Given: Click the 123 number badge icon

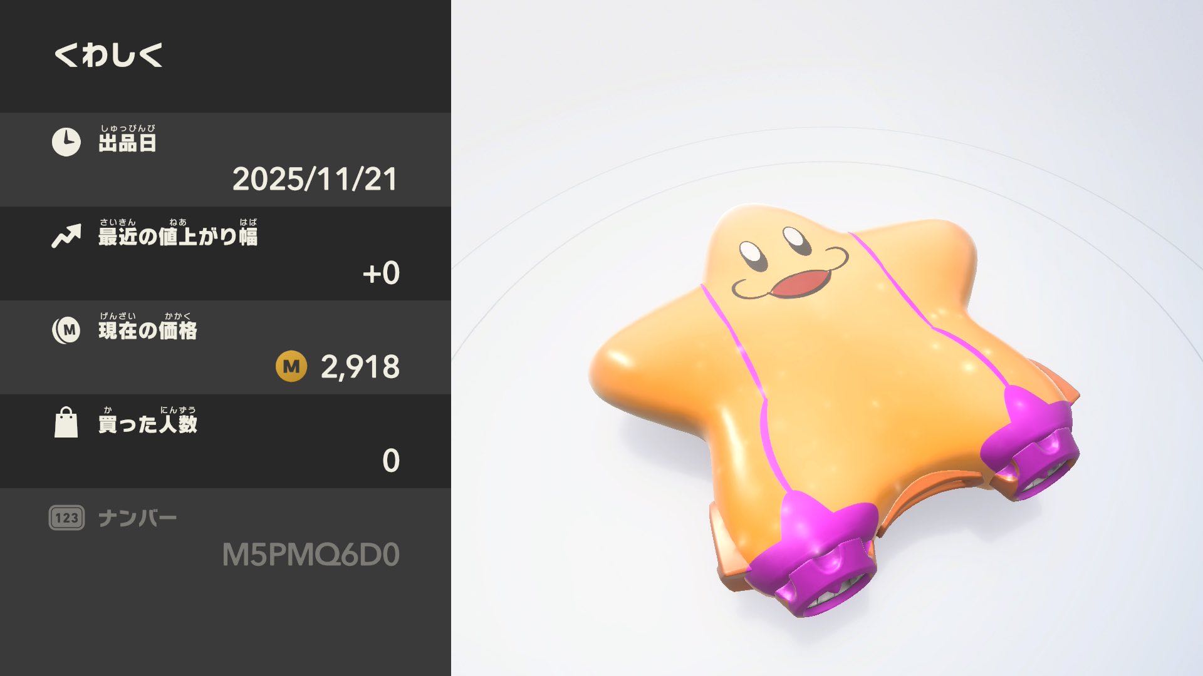Looking at the screenshot, I should (66, 518).
